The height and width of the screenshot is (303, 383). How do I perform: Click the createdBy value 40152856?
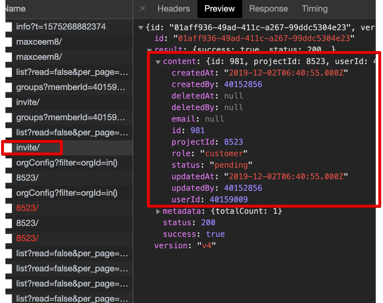243,84
